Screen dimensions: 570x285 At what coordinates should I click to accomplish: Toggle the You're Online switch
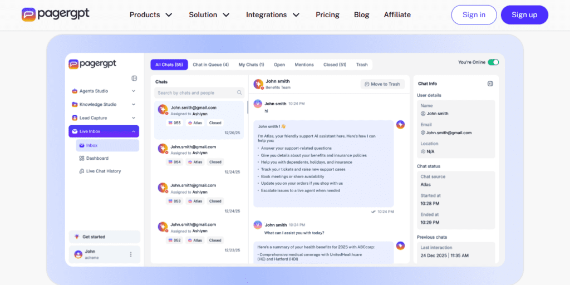(493, 62)
